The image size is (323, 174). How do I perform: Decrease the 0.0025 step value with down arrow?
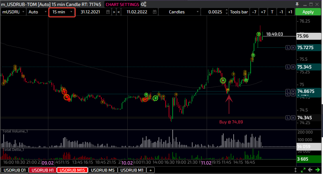click(x=227, y=13)
